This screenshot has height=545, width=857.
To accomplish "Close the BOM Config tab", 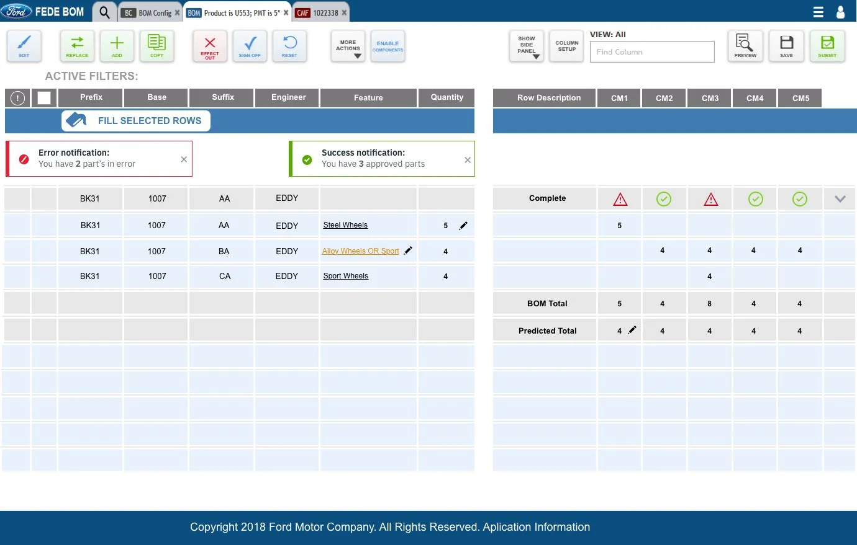I will pos(177,12).
